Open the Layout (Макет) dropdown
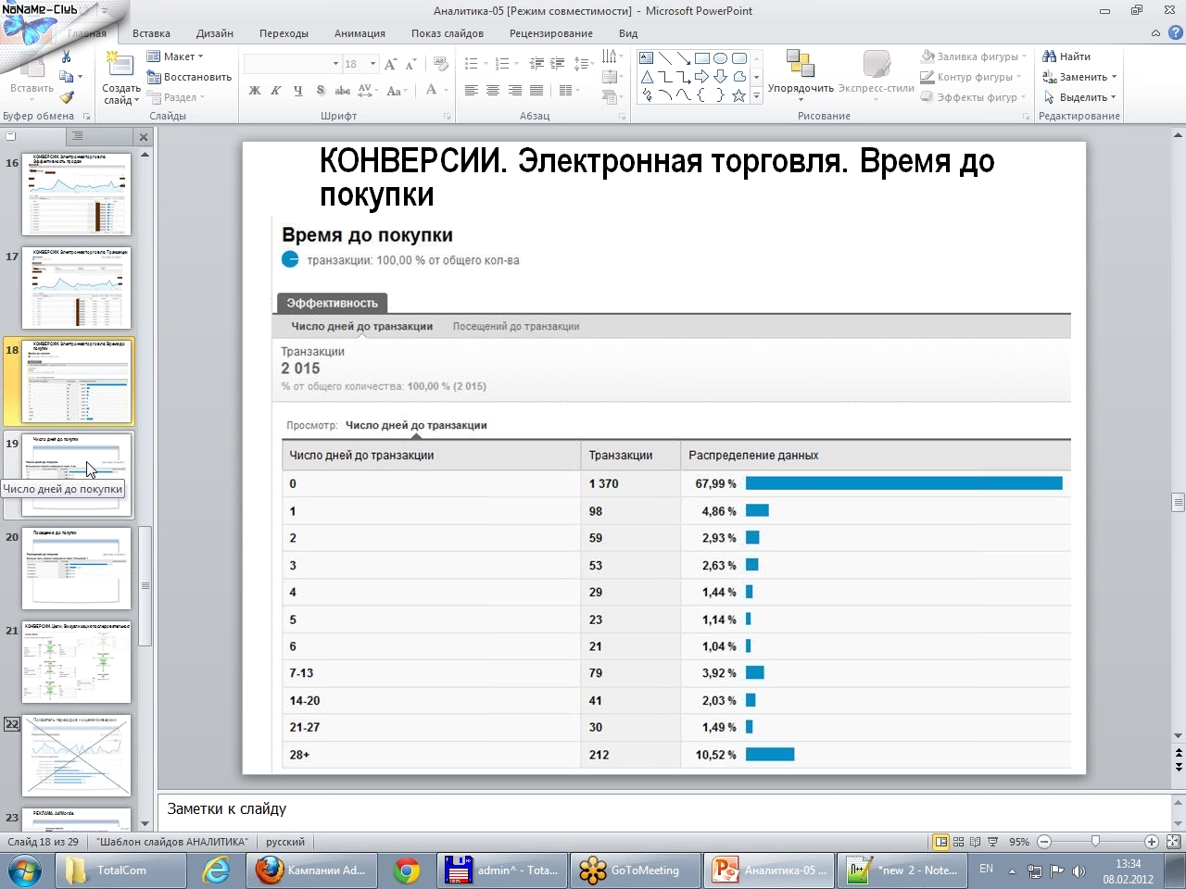This screenshot has height=889, width=1186. point(176,56)
